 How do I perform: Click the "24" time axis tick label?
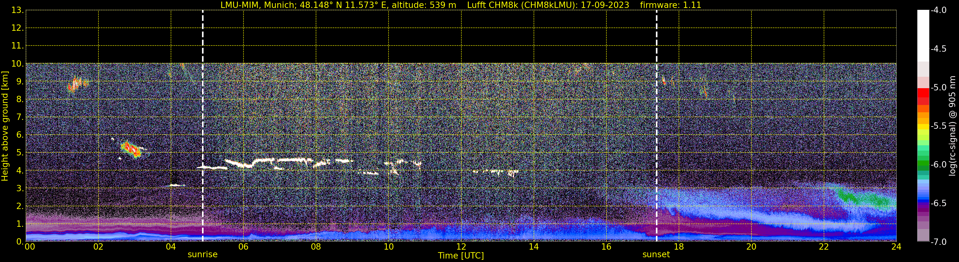(896, 247)
